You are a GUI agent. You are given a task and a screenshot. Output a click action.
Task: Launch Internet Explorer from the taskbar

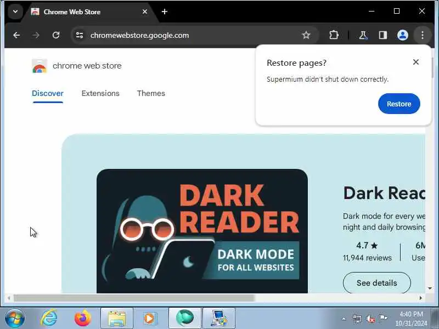pos(49,319)
